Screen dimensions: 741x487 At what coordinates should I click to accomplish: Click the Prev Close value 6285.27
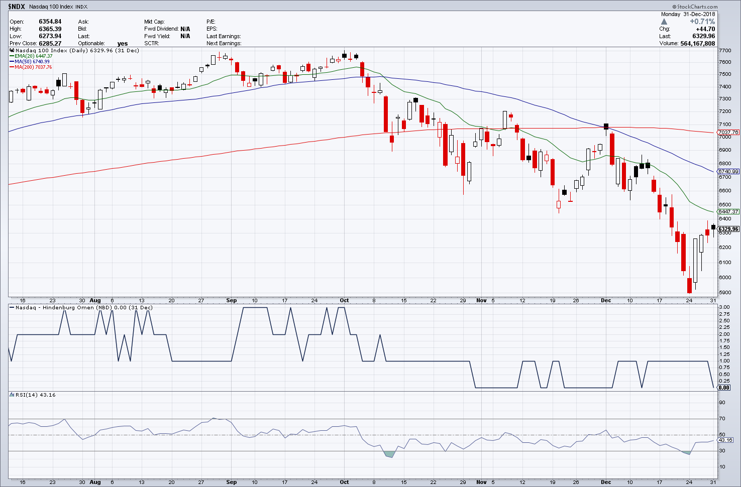pyautogui.click(x=50, y=44)
